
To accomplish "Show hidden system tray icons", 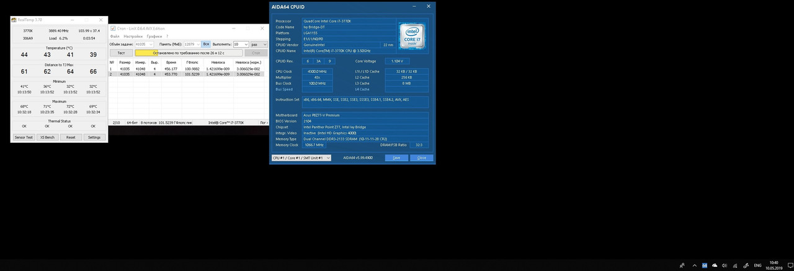I will 694,265.
